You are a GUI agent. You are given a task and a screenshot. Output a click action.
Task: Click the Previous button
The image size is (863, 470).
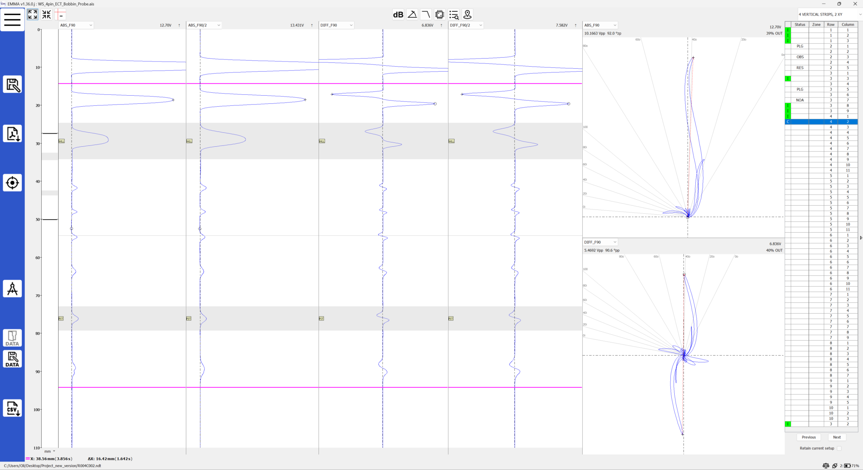pos(809,437)
